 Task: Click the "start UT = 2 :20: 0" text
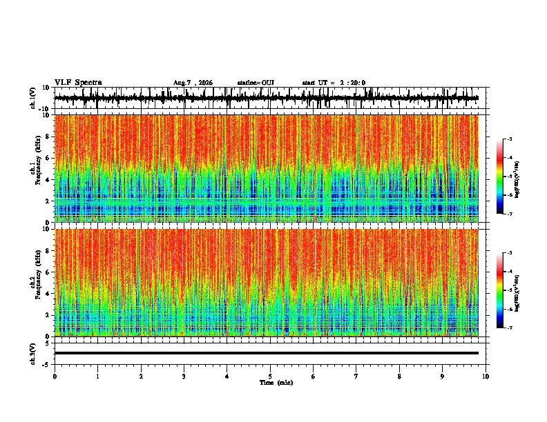click(334, 83)
